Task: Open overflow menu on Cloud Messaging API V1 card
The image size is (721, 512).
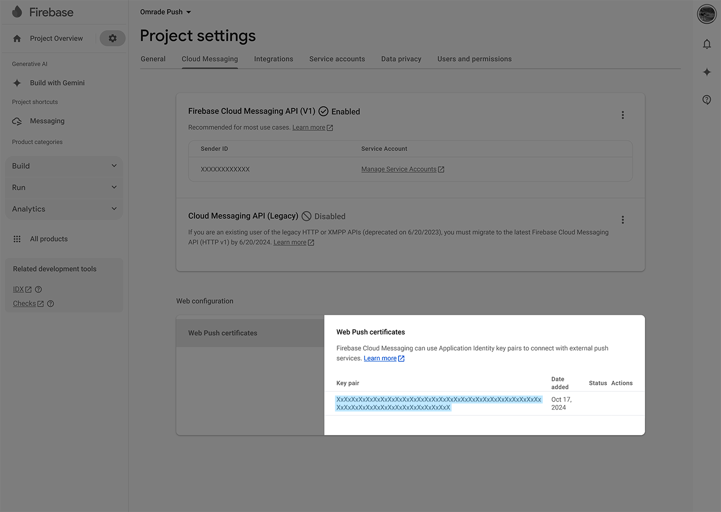Action: [x=622, y=115]
